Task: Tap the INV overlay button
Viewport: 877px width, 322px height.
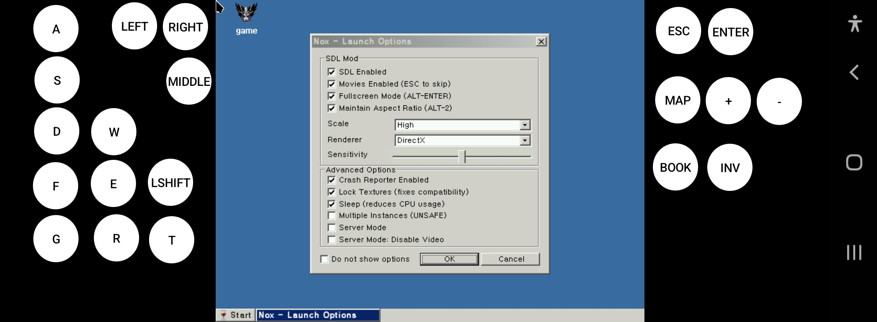Action: click(730, 168)
